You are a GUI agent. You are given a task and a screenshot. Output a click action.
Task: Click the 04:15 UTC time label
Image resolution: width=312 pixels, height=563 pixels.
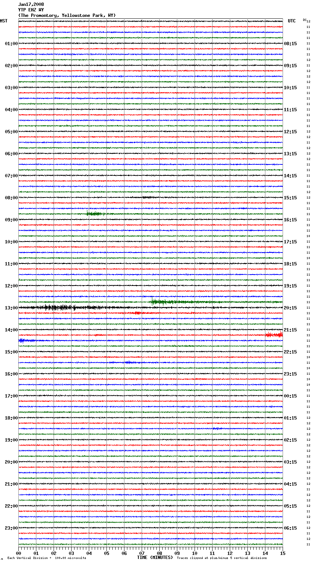290,484
